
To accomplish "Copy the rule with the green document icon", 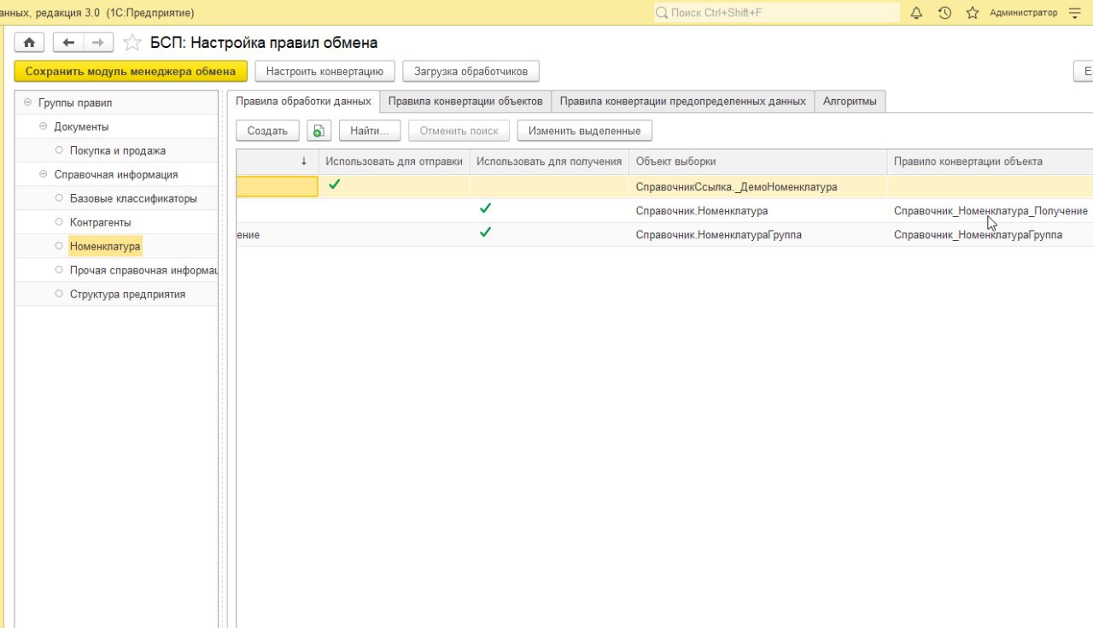I will (319, 131).
